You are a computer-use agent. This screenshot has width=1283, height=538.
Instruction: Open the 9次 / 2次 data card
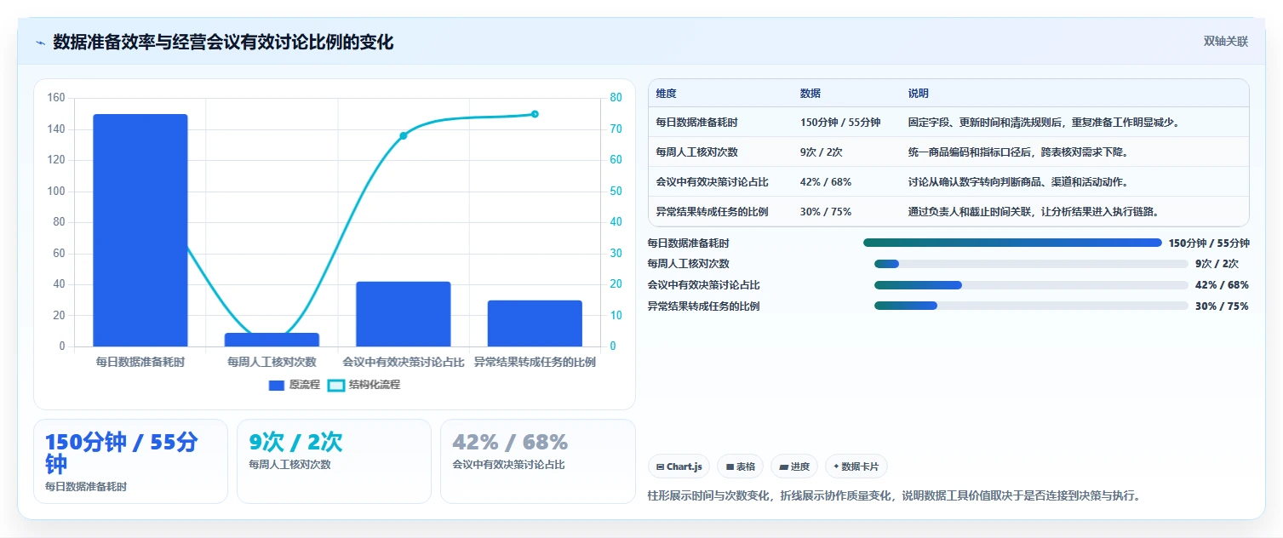click(334, 461)
